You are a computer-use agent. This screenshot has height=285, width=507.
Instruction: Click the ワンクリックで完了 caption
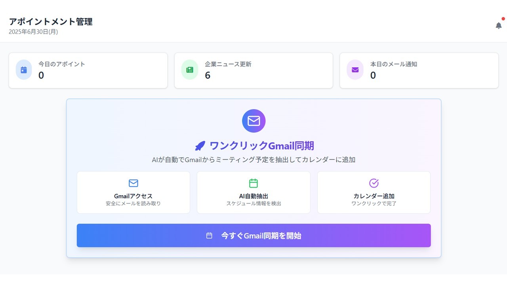[x=374, y=203]
